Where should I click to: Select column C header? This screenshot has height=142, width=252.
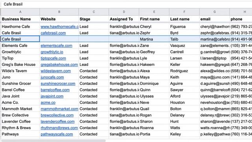coord(94,12)
